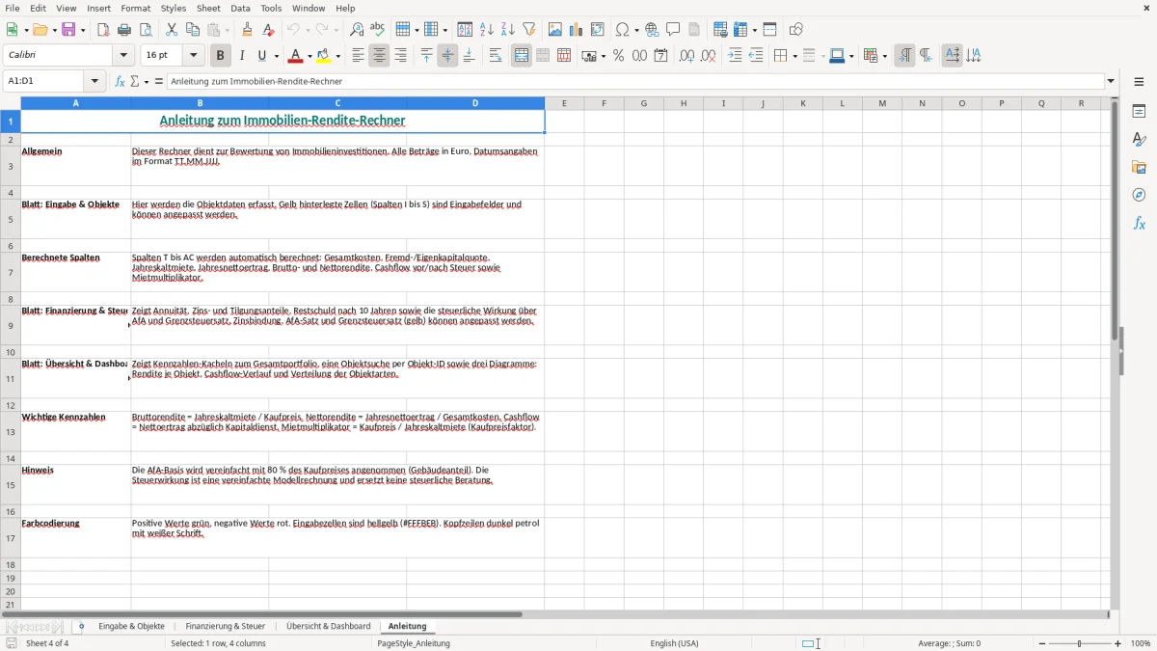This screenshot has height=651, width=1157.
Task: Run the spelling check icon
Action: click(x=378, y=30)
